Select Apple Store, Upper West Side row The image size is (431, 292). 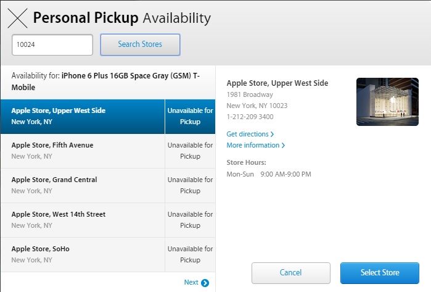pos(108,117)
